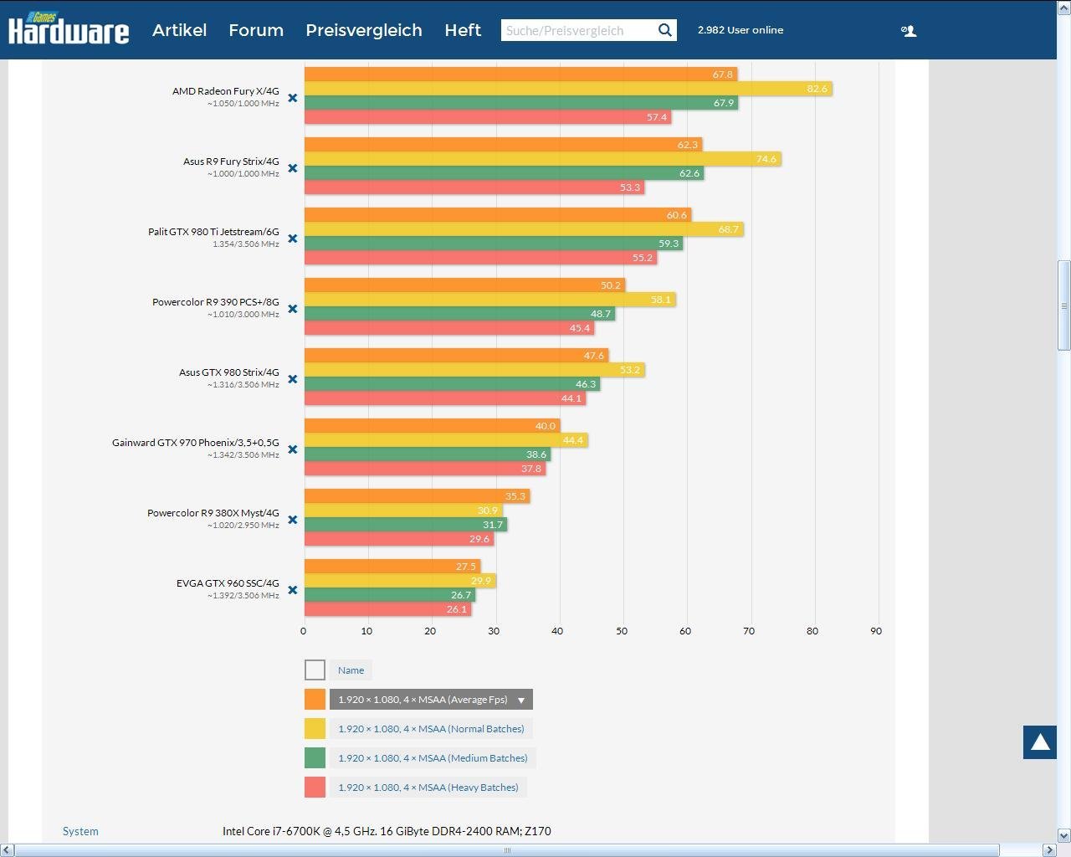This screenshot has width=1071, height=857.
Task: Click the Suche/Preisvergleich search field
Action: pyautogui.click(x=576, y=31)
